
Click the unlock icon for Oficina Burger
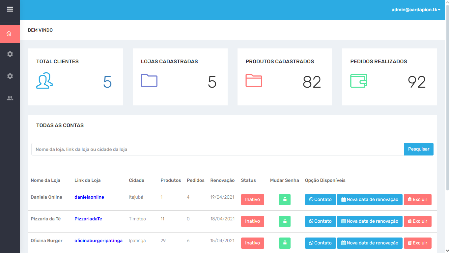pos(285,243)
